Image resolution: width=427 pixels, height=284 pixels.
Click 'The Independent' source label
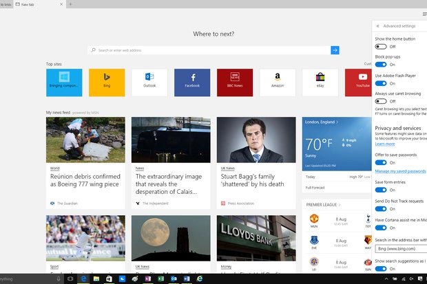[155, 204]
